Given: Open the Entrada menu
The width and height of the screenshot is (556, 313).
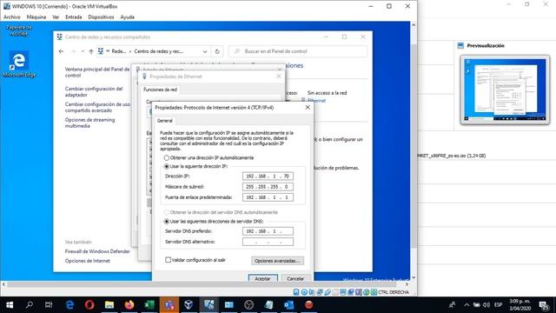Looking at the screenshot, I should click(x=73, y=17).
